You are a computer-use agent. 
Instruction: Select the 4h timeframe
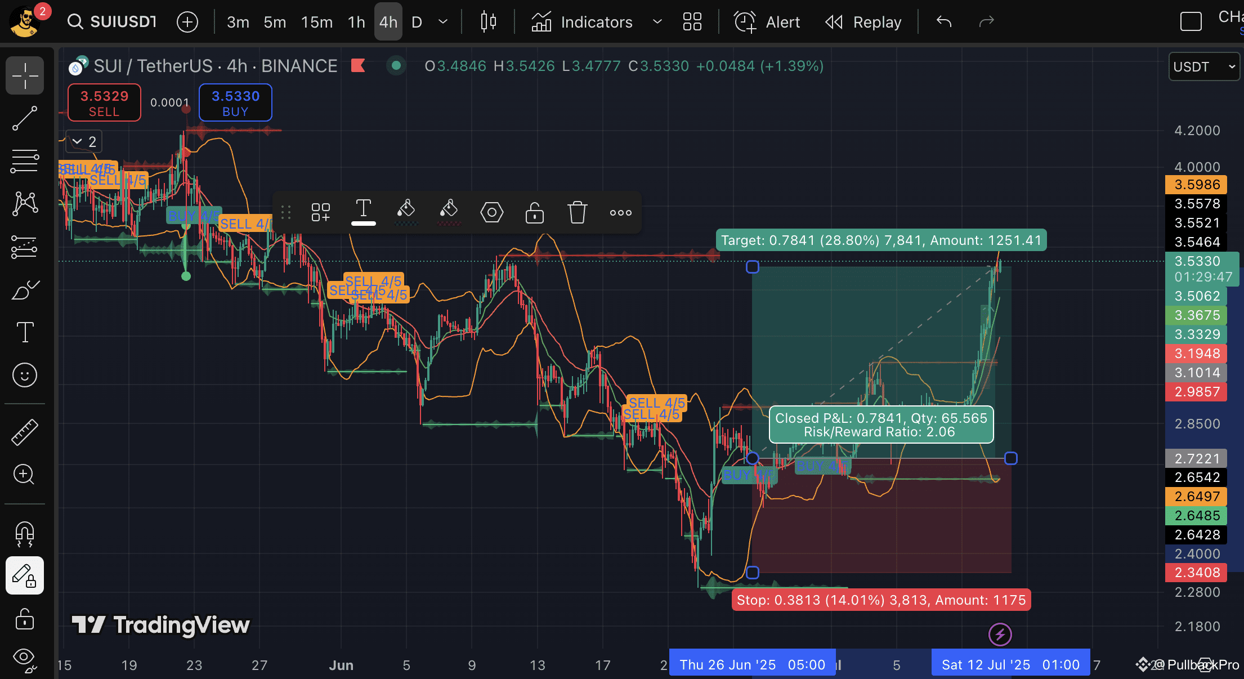(388, 22)
